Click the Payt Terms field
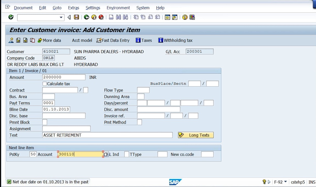Viewport: 316px width, 187px height. 49,103
